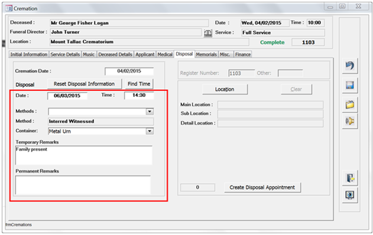Open the Misc. tab

pos(225,54)
